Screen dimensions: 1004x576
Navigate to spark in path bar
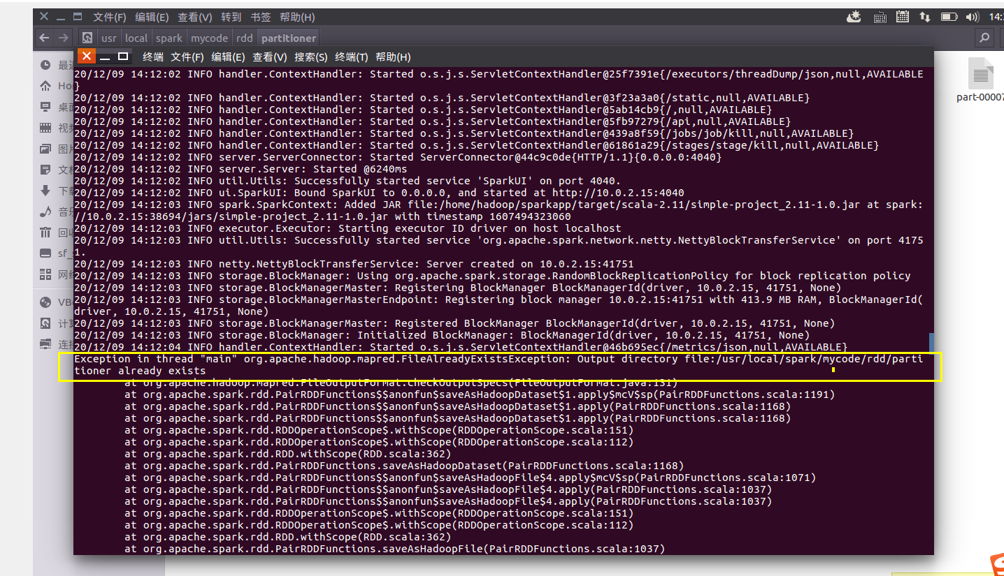169,38
